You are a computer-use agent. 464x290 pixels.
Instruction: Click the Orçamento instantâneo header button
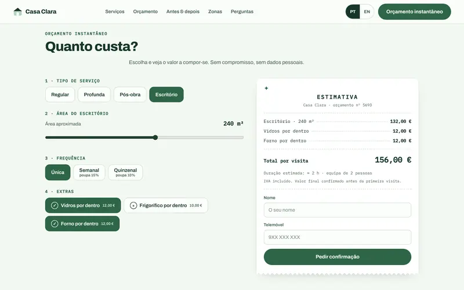point(414,12)
